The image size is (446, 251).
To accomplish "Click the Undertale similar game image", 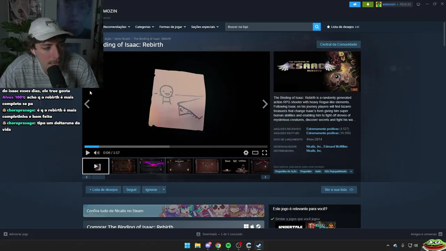I will pyautogui.click(x=290, y=226).
